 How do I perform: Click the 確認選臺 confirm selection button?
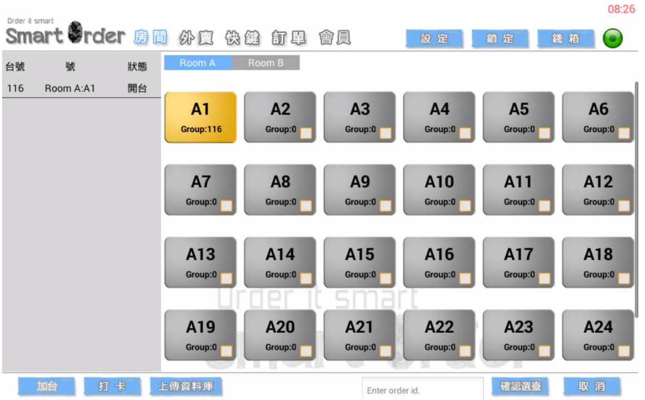pyautogui.click(x=520, y=387)
